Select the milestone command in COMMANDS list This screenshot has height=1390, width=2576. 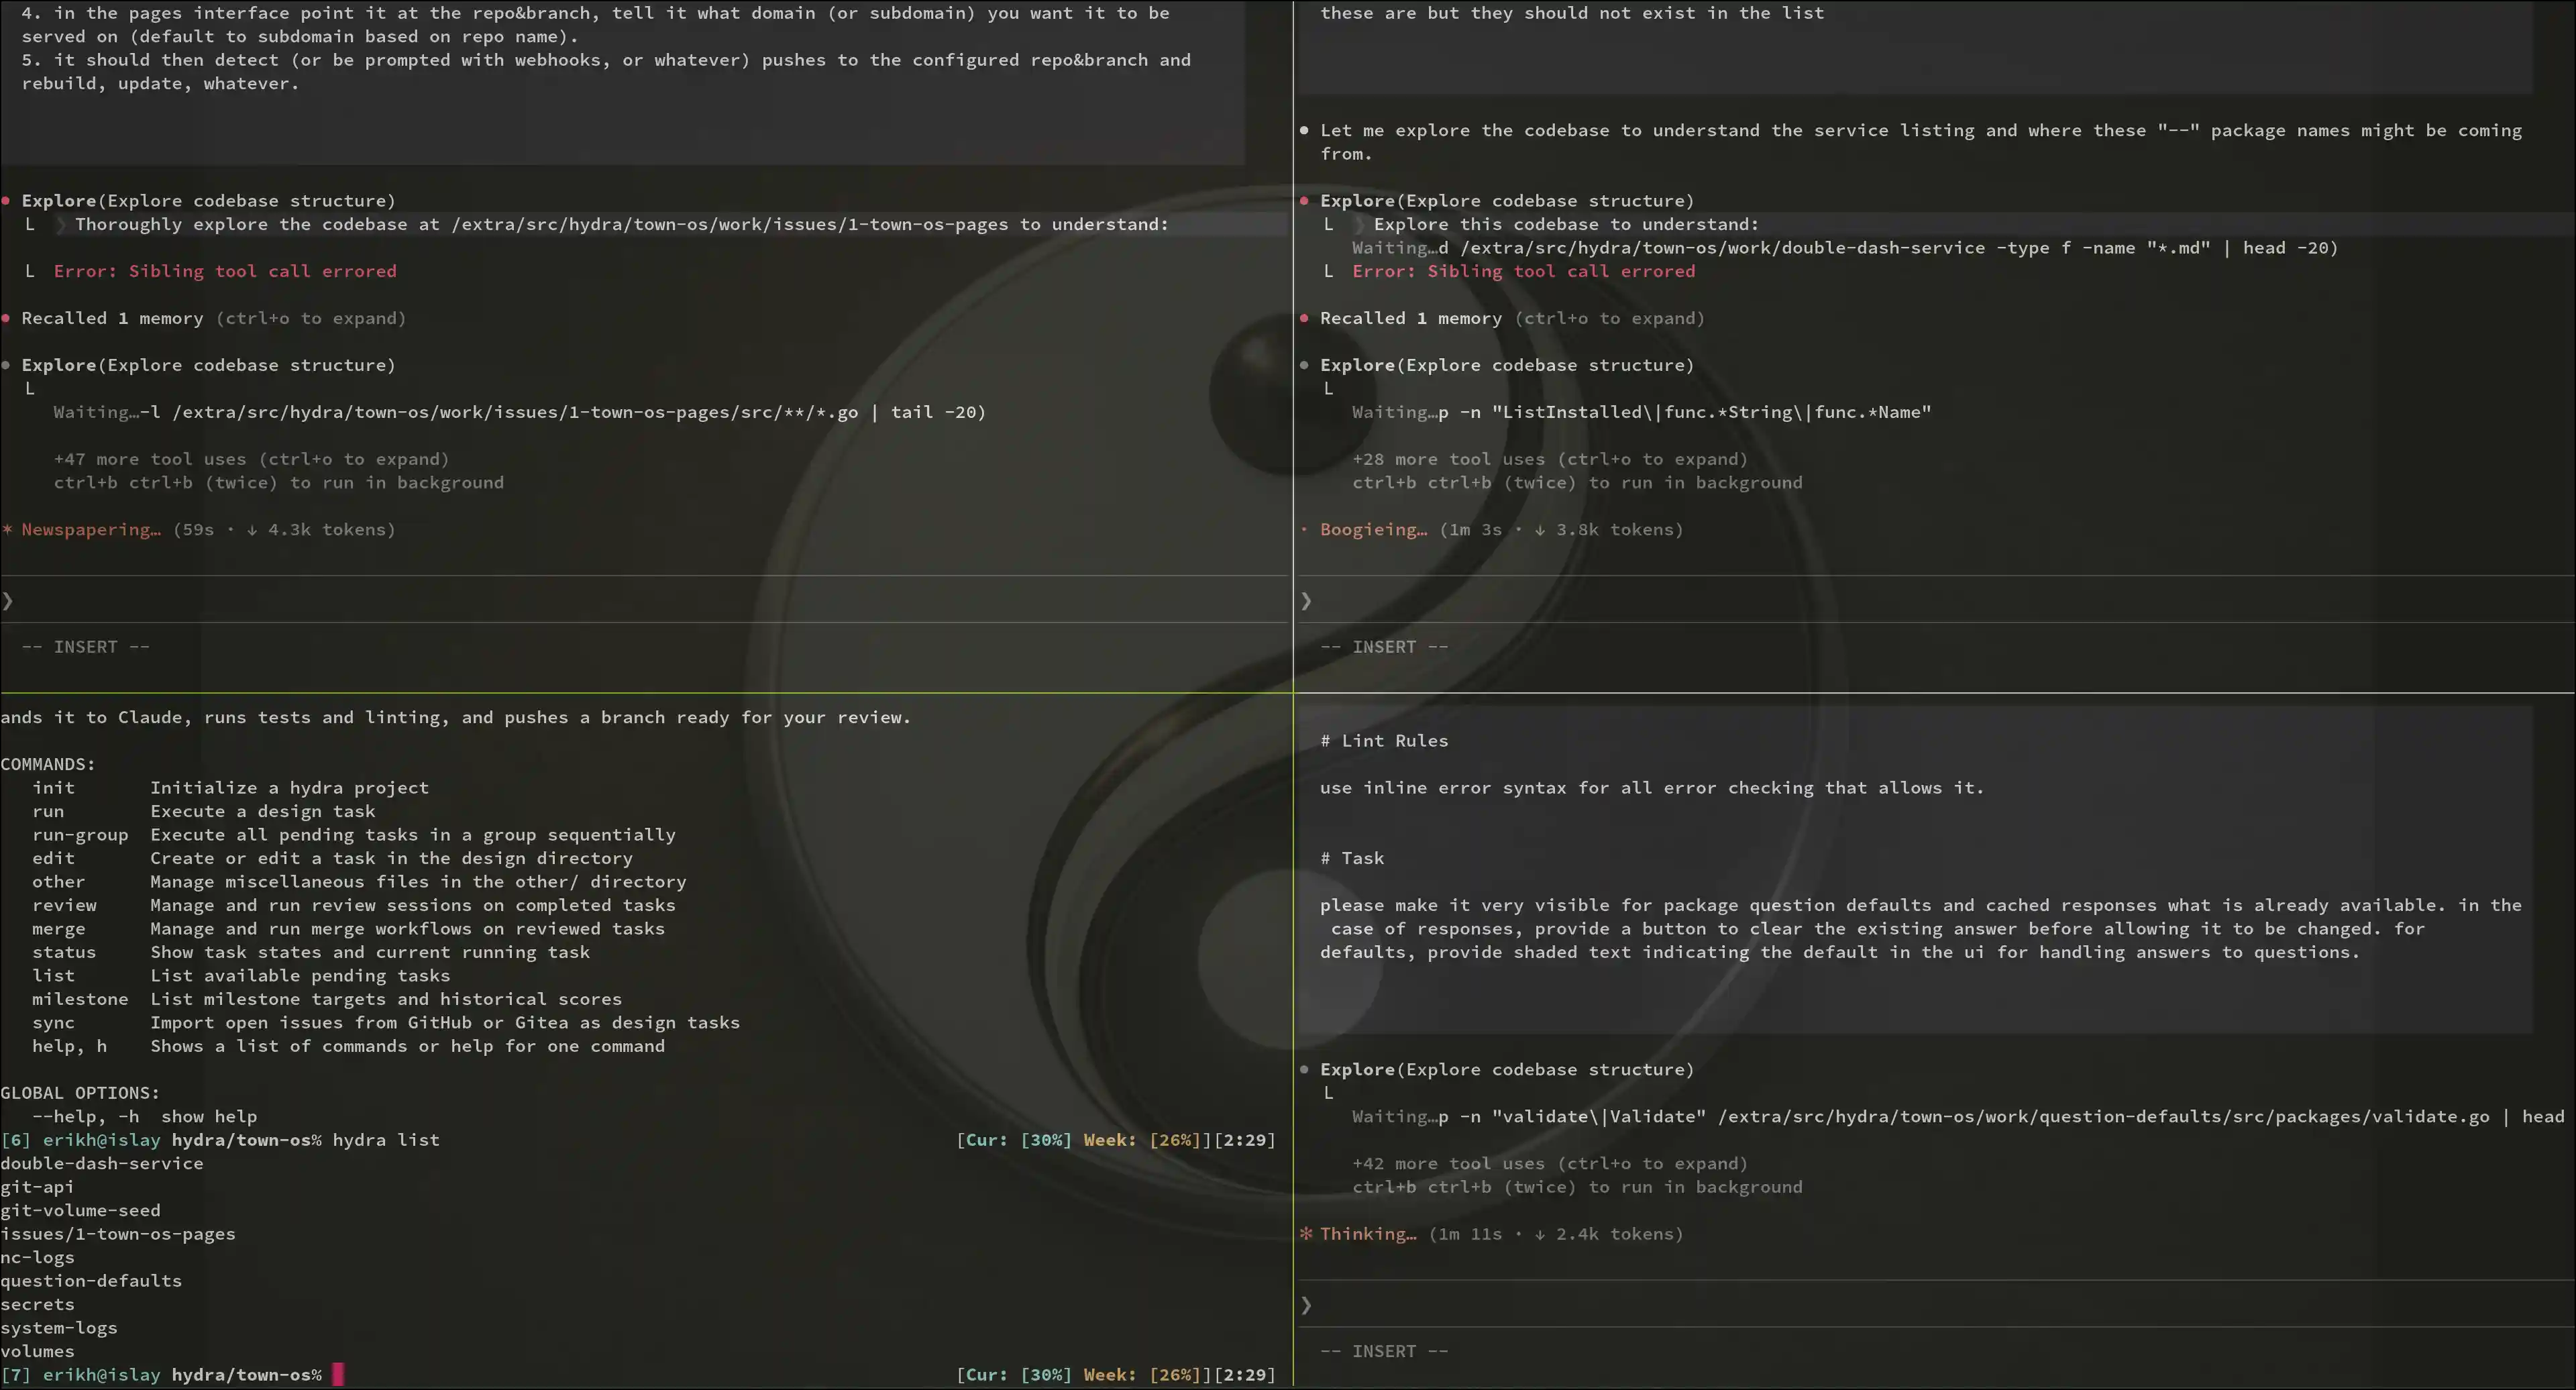80,999
